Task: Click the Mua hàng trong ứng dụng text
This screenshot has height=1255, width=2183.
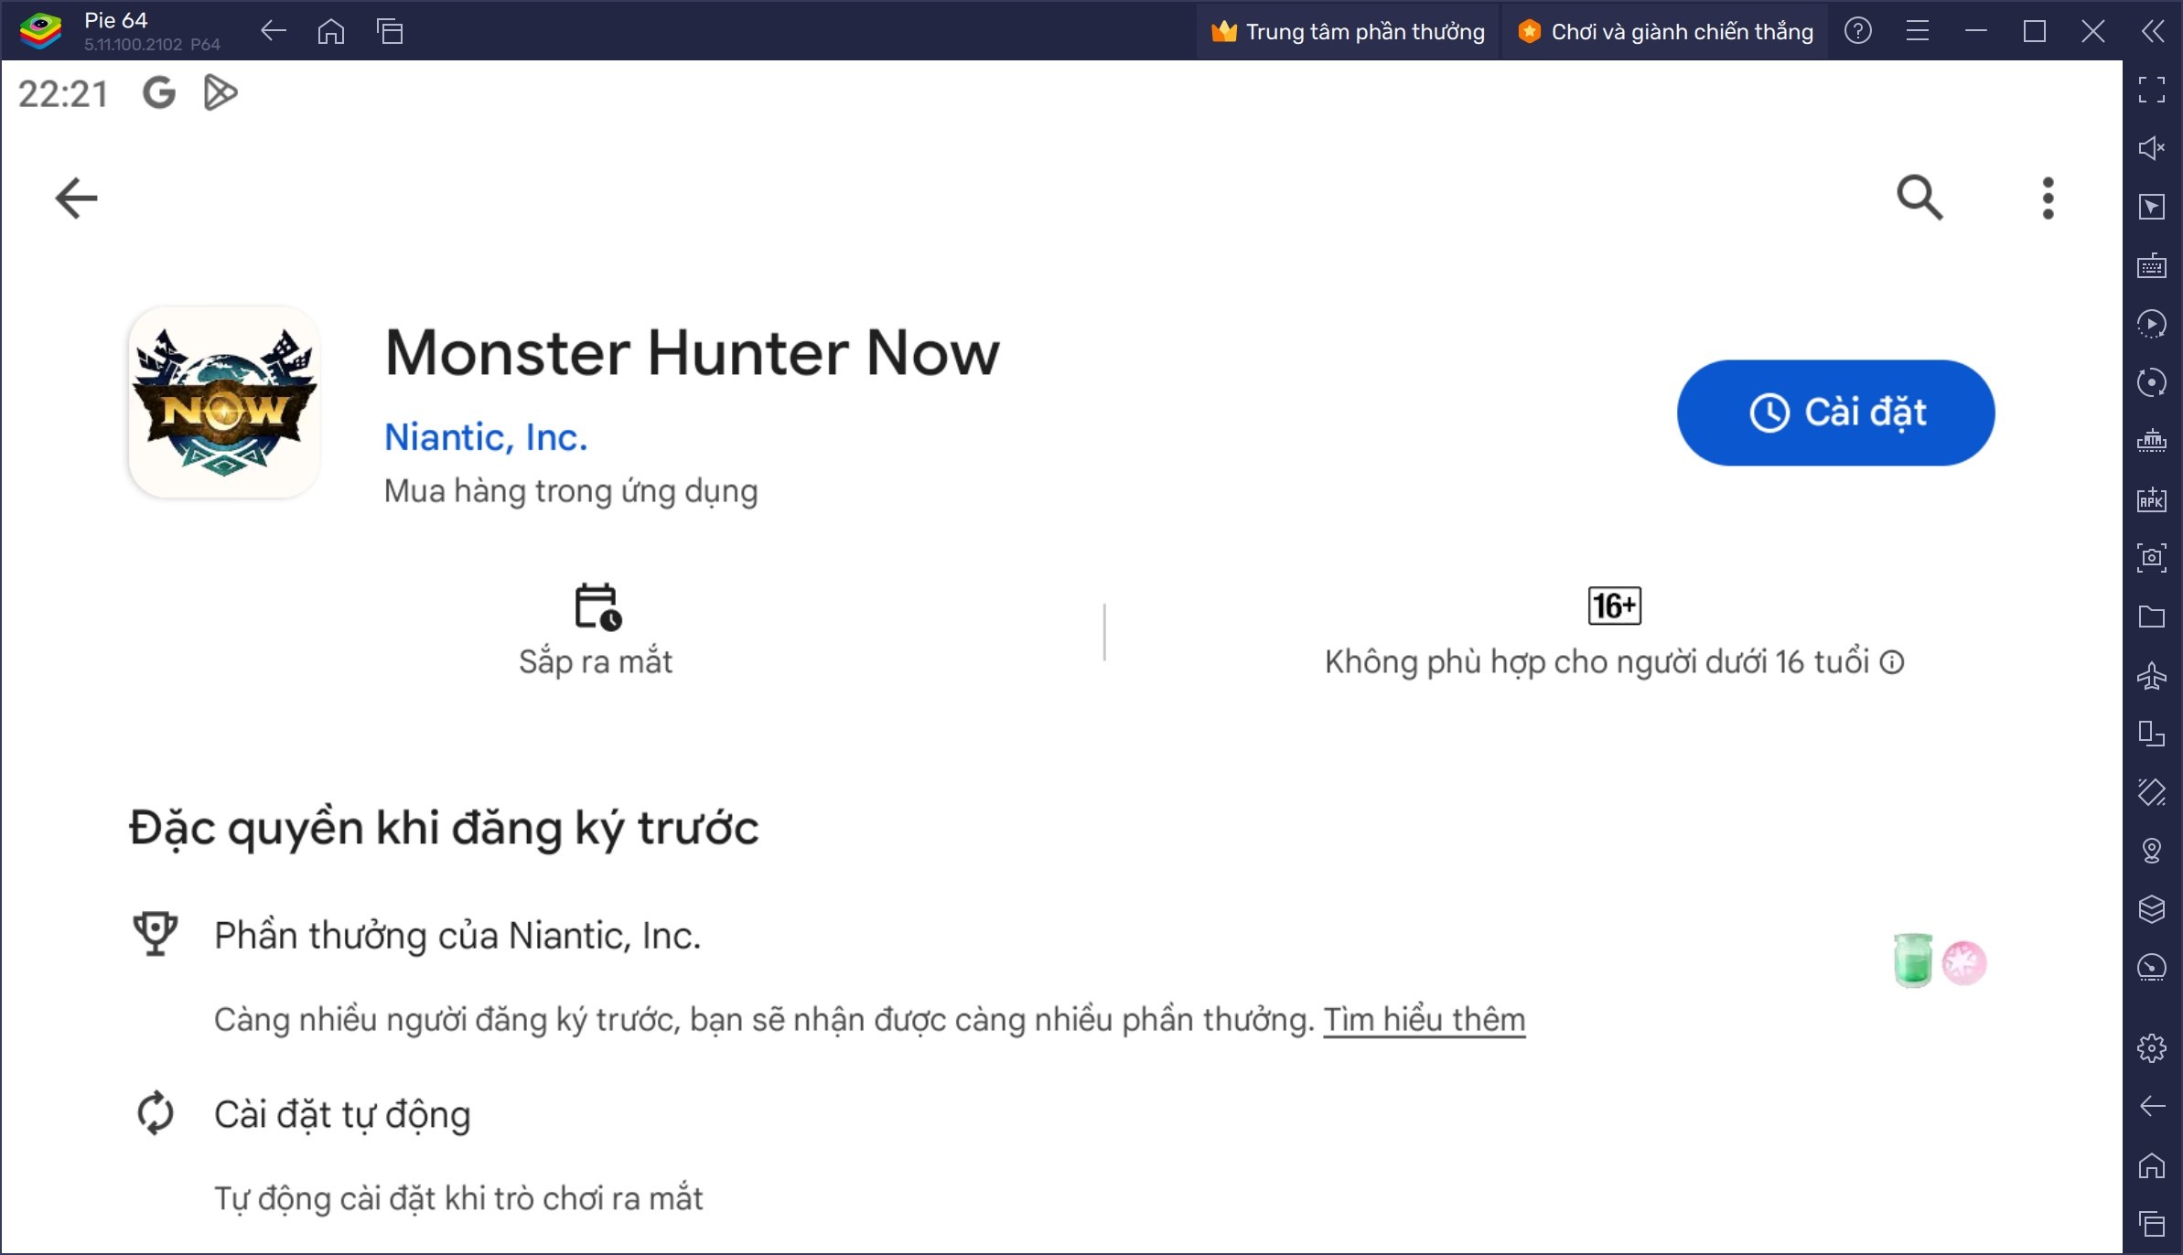Action: (x=571, y=491)
